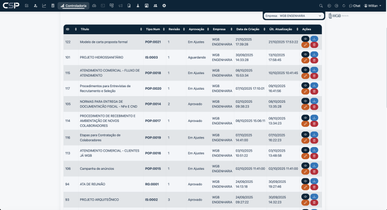Click the WGB company logo
This screenshot has height=210, width=387.
(x=339, y=16)
